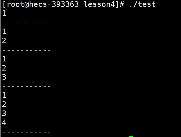Select "3" in the fourth output group
The height and width of the screenshot is (137, 181).
[4, 113]
